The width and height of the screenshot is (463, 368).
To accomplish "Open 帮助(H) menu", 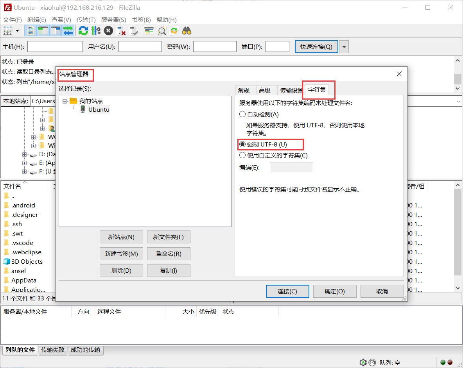I will coord(167,20).
